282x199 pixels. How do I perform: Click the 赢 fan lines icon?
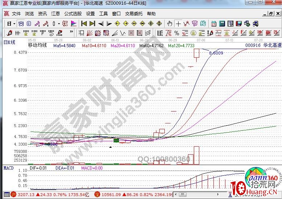[268, 33]
